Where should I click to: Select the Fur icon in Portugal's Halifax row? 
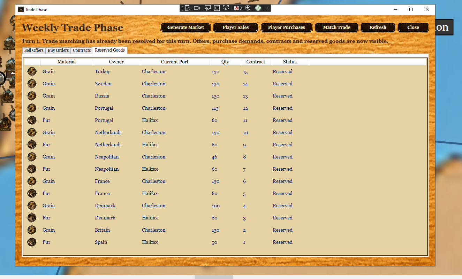pyautogui.click(x=32, y=120)
